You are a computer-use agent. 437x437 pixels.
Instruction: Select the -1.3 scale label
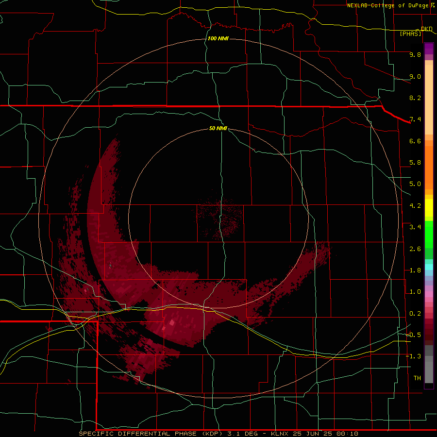pos(414,356)
